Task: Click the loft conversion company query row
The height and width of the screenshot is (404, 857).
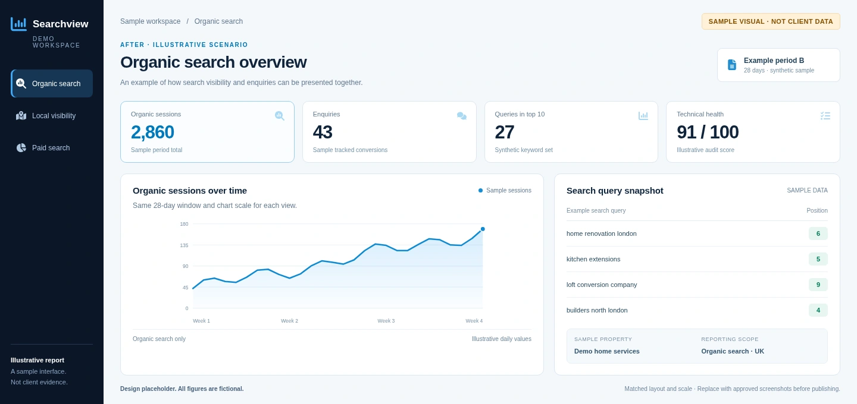Action: pyautogui.click(x=697, y=285)
